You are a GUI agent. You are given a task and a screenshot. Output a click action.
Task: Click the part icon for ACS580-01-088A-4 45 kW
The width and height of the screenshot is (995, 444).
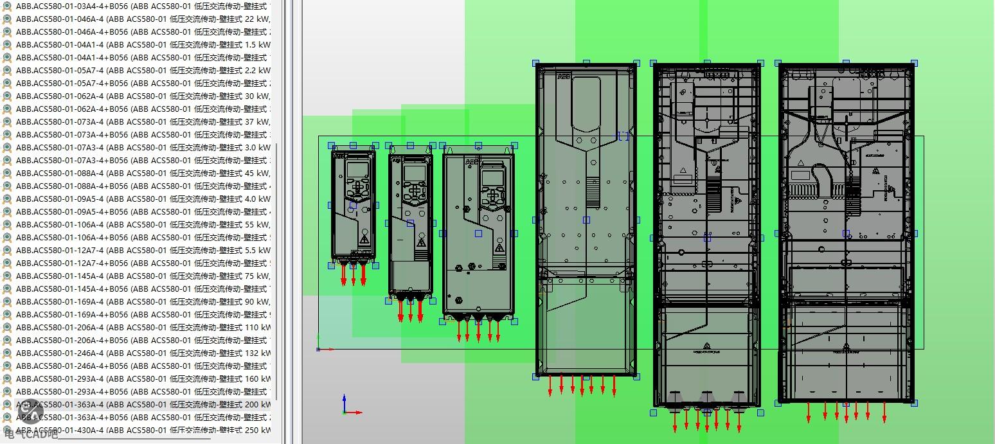(7, 173)
